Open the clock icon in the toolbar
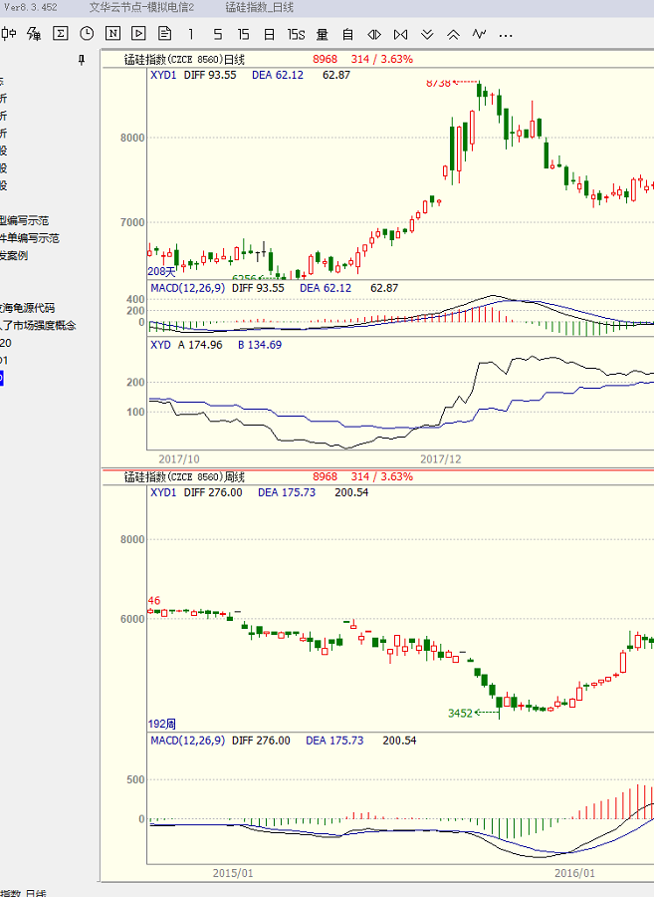The width and height of the screenshot is (654, 897). (x=87, y=34)
